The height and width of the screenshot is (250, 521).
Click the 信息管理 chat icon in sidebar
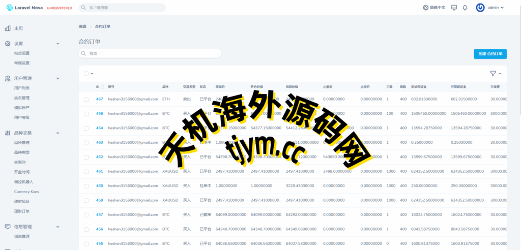[8, 226]
